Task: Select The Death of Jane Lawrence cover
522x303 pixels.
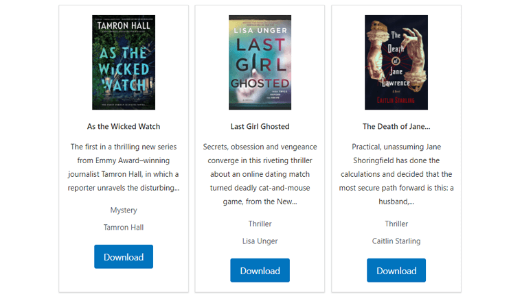Action: 396,62
